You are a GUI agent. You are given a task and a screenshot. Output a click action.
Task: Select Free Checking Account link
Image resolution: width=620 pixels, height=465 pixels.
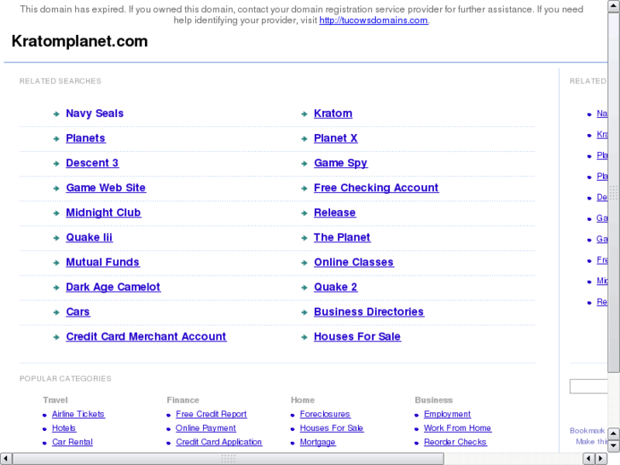tap(376, 188)
